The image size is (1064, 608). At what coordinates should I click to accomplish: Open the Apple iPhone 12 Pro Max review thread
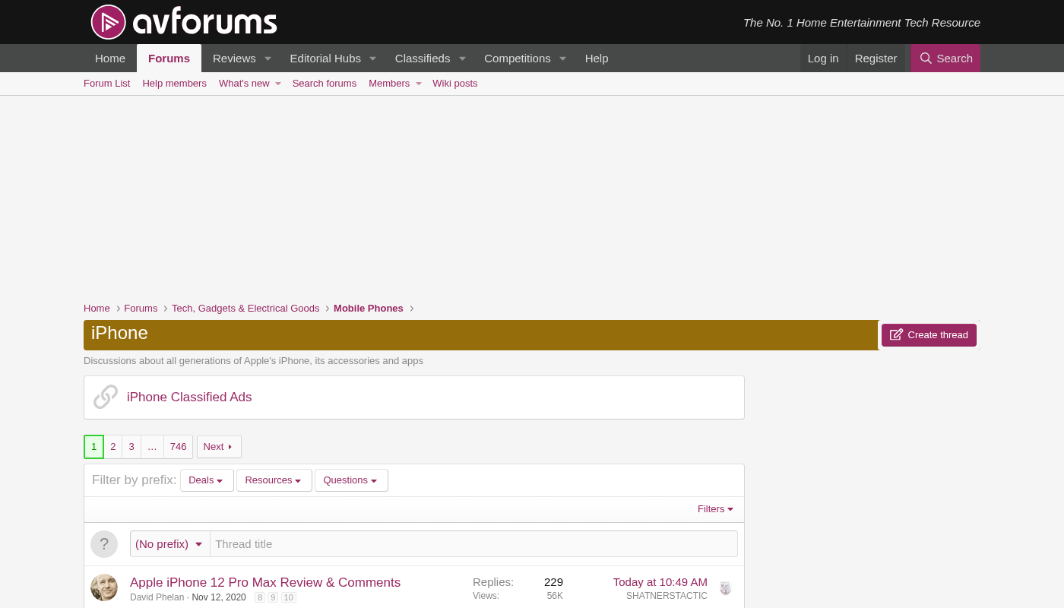[264, 582]
